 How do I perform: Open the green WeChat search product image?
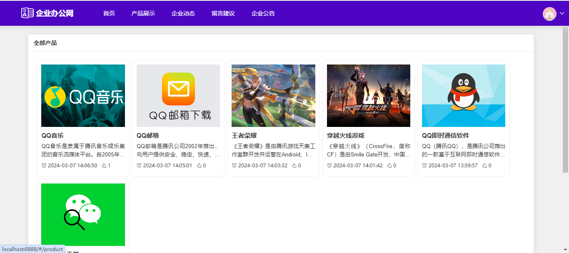click(x=83, y=215)
